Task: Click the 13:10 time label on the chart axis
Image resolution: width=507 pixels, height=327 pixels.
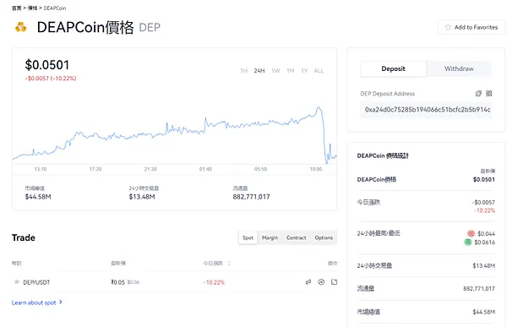Action: (x=41, y=169)
